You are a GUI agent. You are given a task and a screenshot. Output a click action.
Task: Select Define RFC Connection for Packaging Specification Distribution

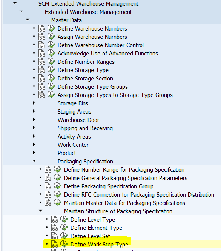139,195
